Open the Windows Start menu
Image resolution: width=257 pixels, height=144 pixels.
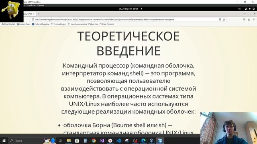tap(4, 140)
